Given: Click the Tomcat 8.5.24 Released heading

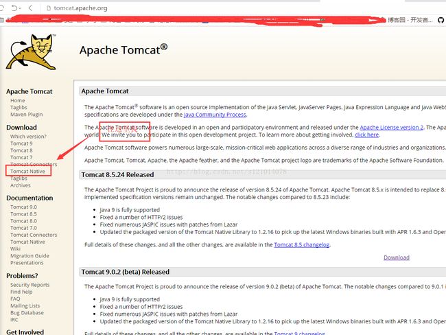Looking at the screenshot, I should 117,174.
